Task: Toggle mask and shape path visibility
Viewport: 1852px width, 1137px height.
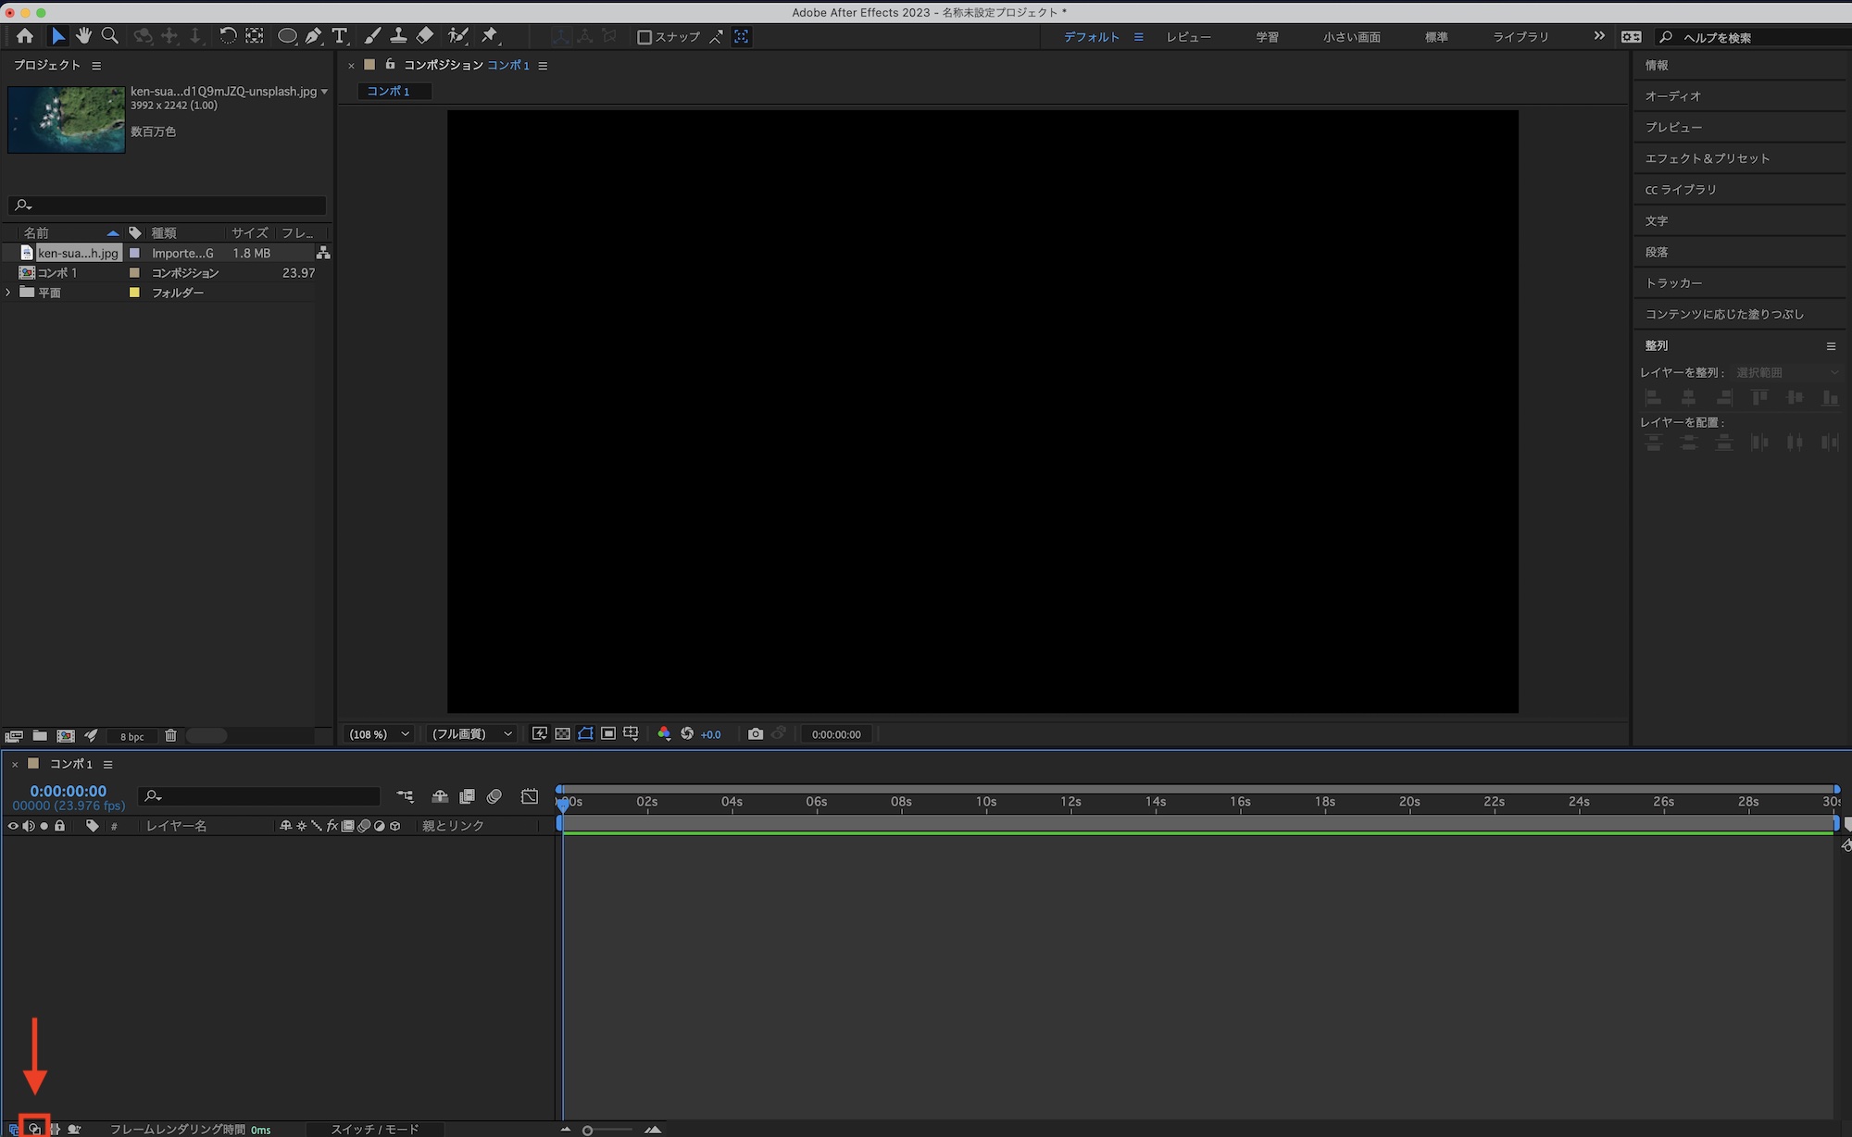Action: 585,733
